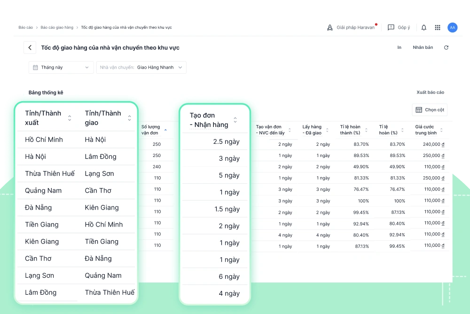Open the apps grid menu
This screenshot has height=314, width=470.
pyautogui.click(x=438, y=28)
